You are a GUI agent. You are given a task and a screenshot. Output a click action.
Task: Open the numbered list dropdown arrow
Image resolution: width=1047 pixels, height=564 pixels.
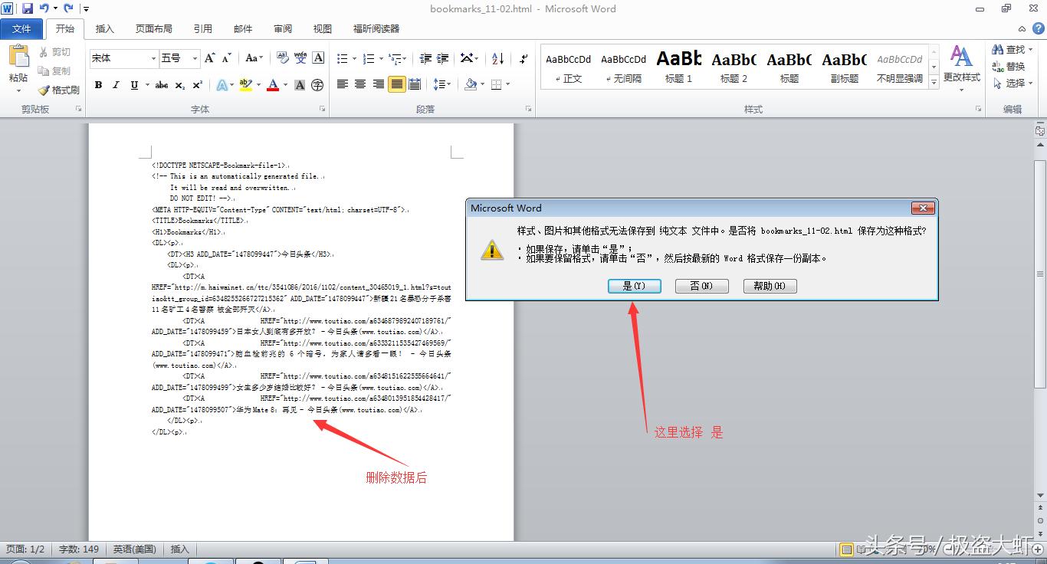click(379, 59)
